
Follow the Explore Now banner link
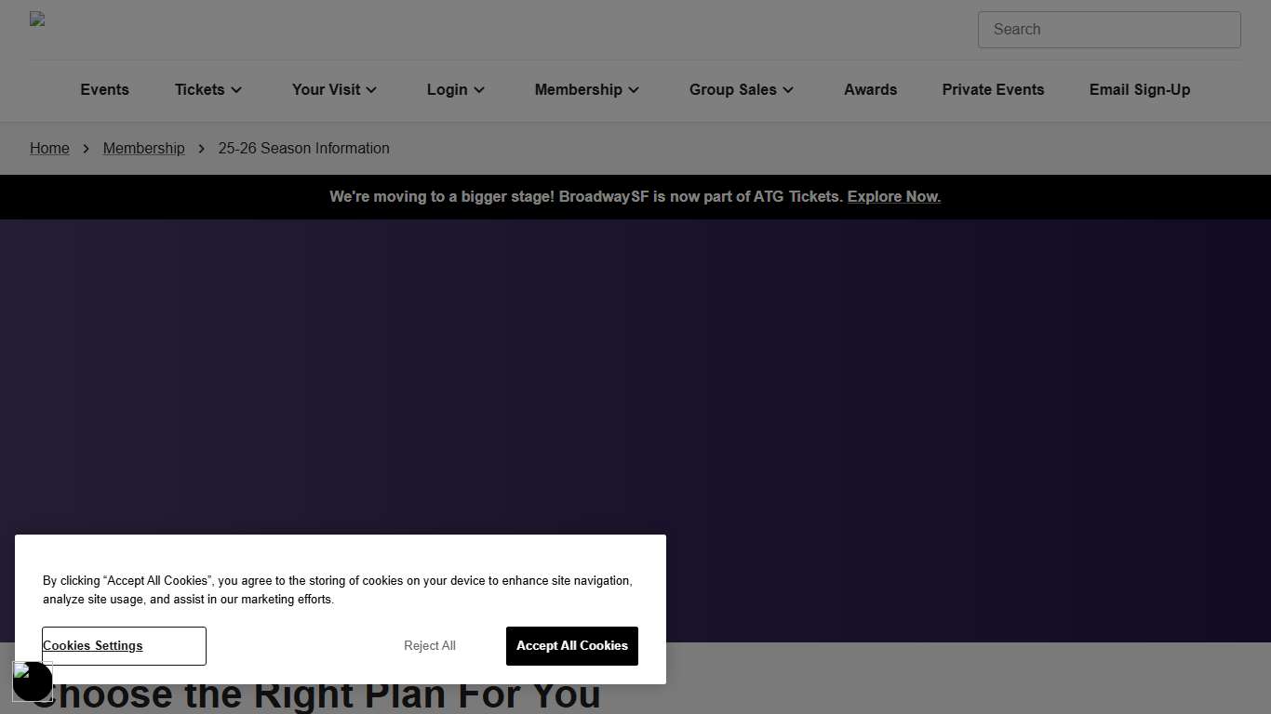[893, 197]
